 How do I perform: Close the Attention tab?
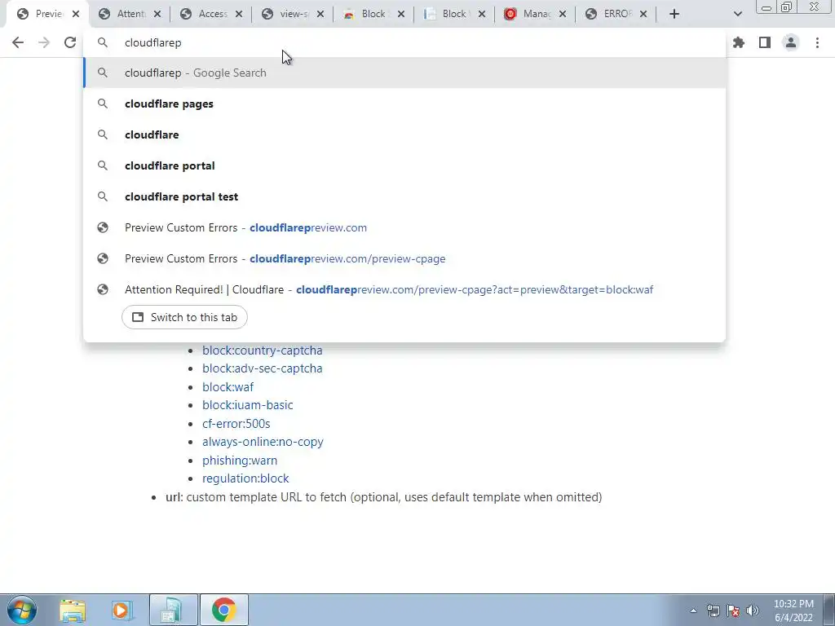[157, 14]
